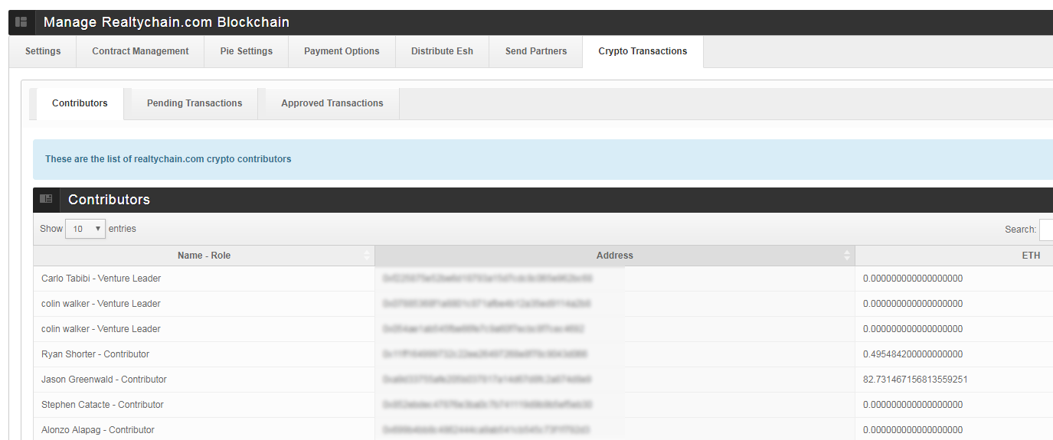Click ETH value 0.495484200000000000
1053x440 pixels.
[913, 354]
